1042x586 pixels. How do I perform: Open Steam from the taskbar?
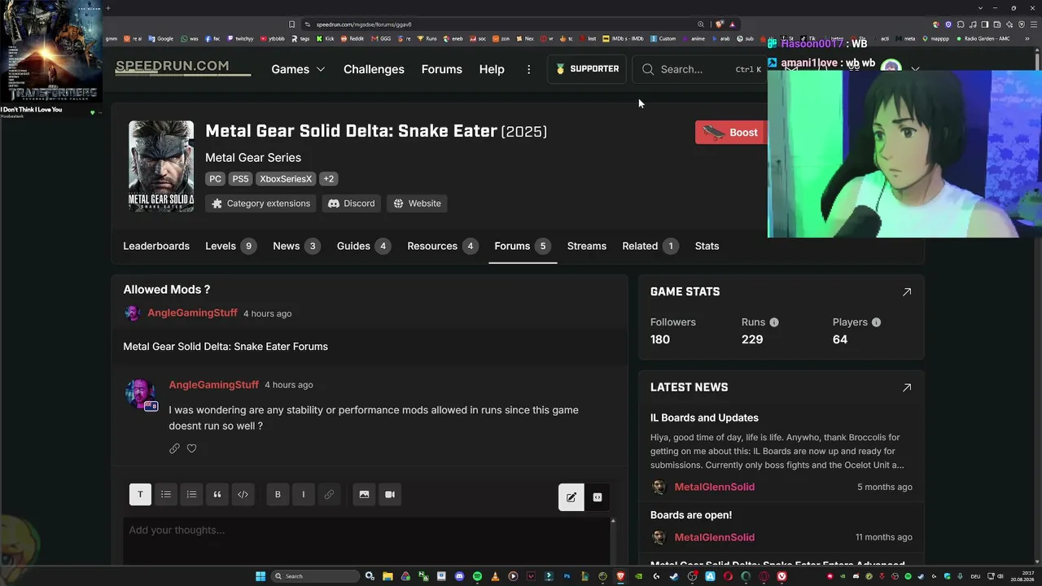point(674,576)
